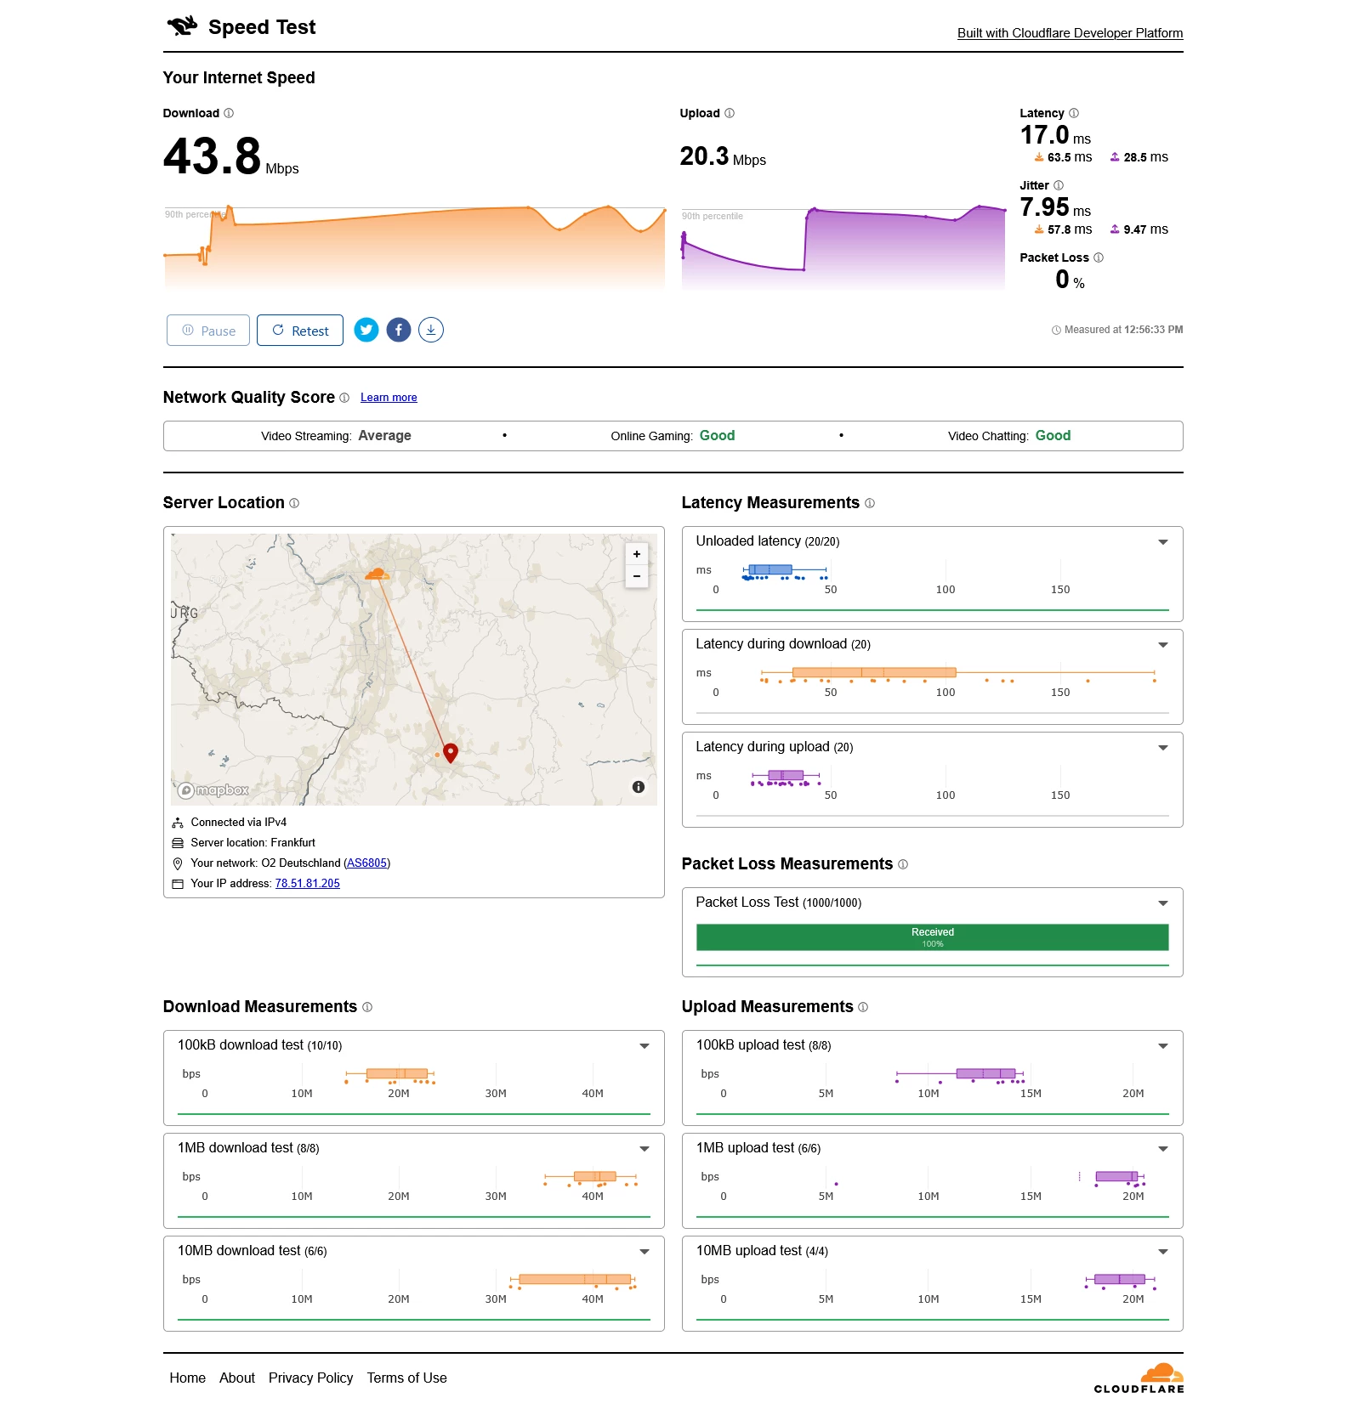
Task: Click the info icon beside Packet Loss Measurements
Action: (903, 864)
